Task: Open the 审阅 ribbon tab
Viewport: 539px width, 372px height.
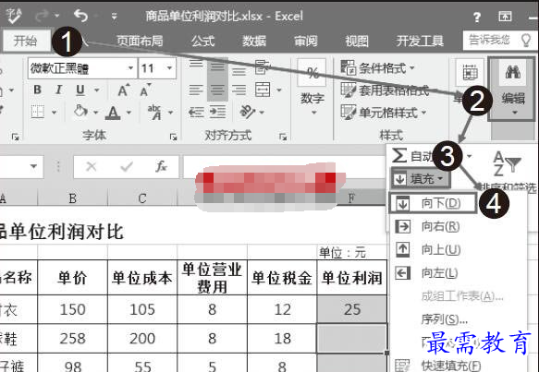Action: pyautogui.click(x=306, y=42)
